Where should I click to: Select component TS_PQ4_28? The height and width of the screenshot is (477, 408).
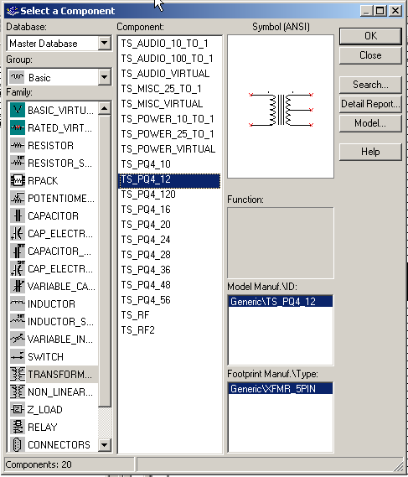point(146,255)
